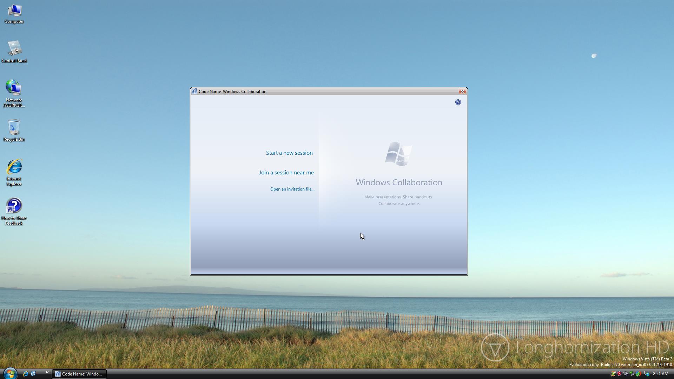Image resolution: width=674 pixels, height=379 pixels.
Task: Open Internet Explorer desktop shortcut
Action: [14, 172]
